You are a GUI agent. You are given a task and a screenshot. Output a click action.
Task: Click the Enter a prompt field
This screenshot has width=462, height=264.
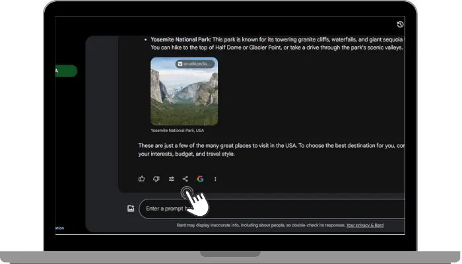tap(272, 209)
